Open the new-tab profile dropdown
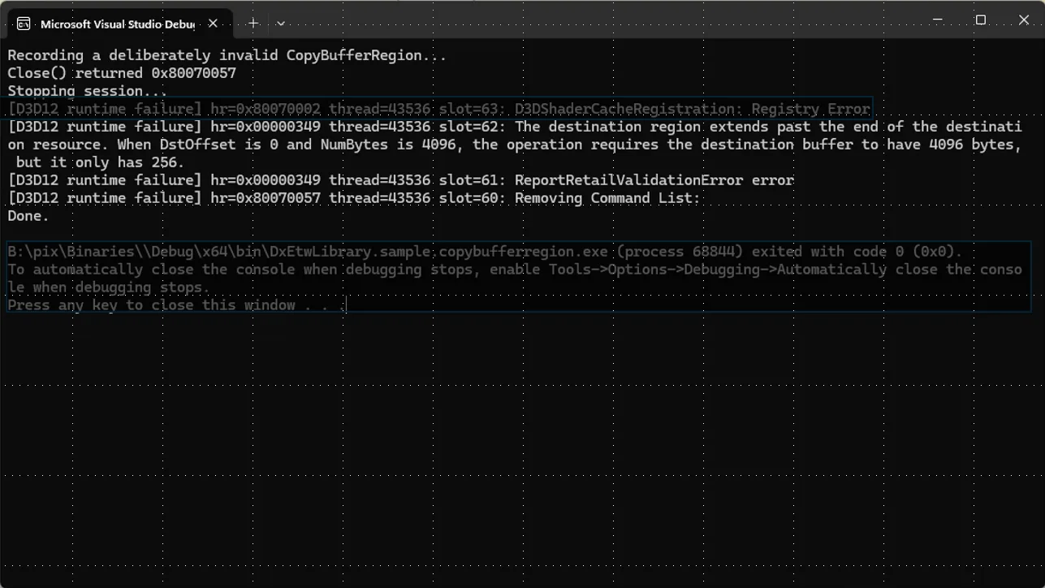Screen dimensions: 1045x588 [x=281, y=24]
